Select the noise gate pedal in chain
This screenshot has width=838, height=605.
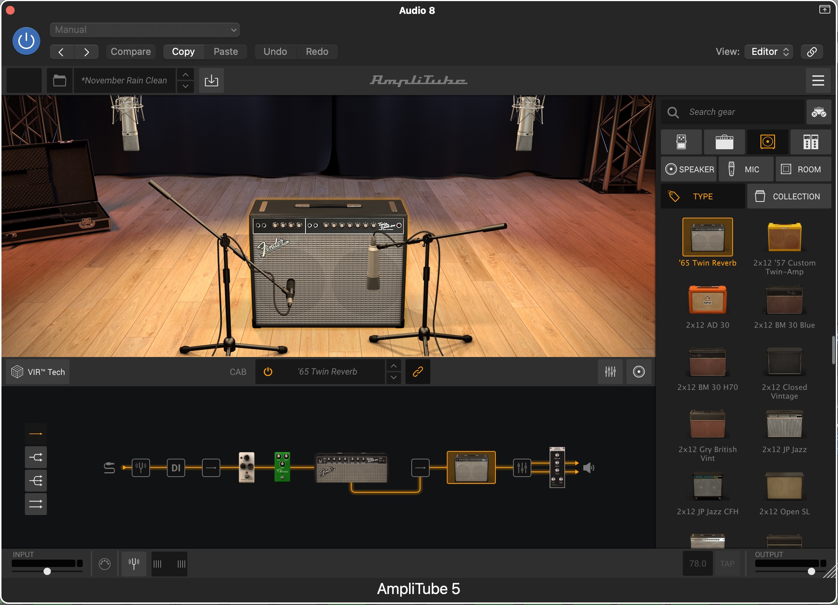click(246, 468)
